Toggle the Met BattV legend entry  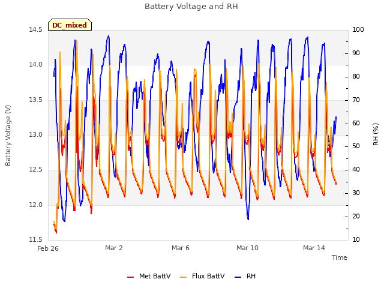click(x=149, y=276)
